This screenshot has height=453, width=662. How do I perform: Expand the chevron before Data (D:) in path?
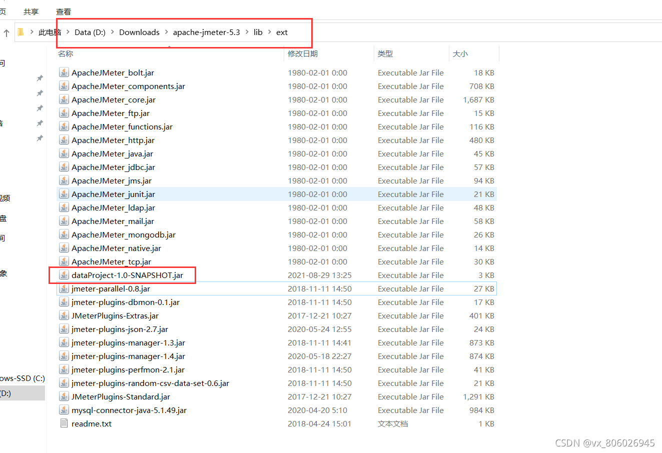68,32
